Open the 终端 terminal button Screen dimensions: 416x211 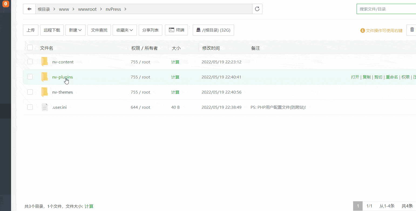177,30
